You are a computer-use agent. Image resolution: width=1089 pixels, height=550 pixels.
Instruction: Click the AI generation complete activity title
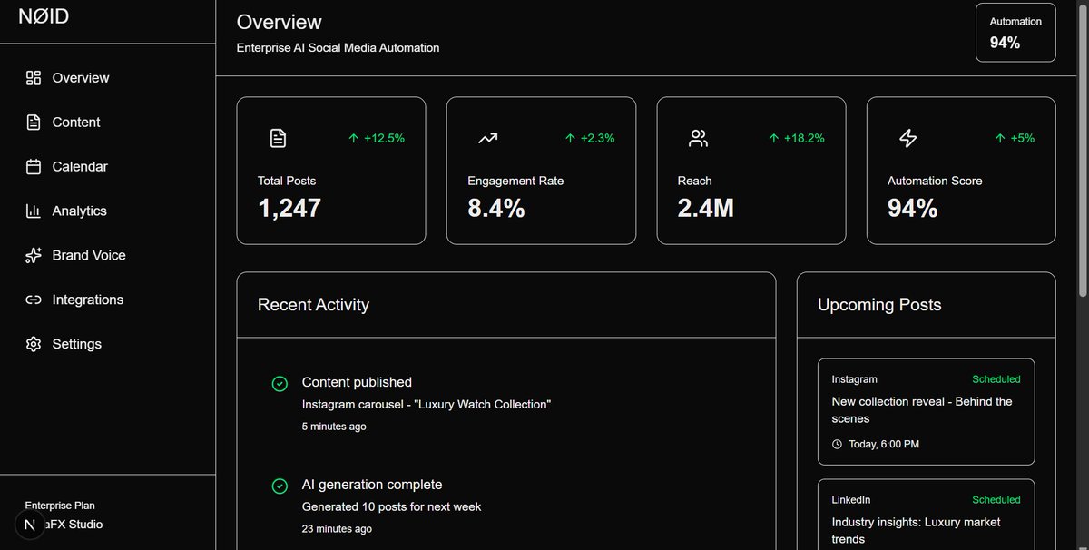click(x=372, y=486)
